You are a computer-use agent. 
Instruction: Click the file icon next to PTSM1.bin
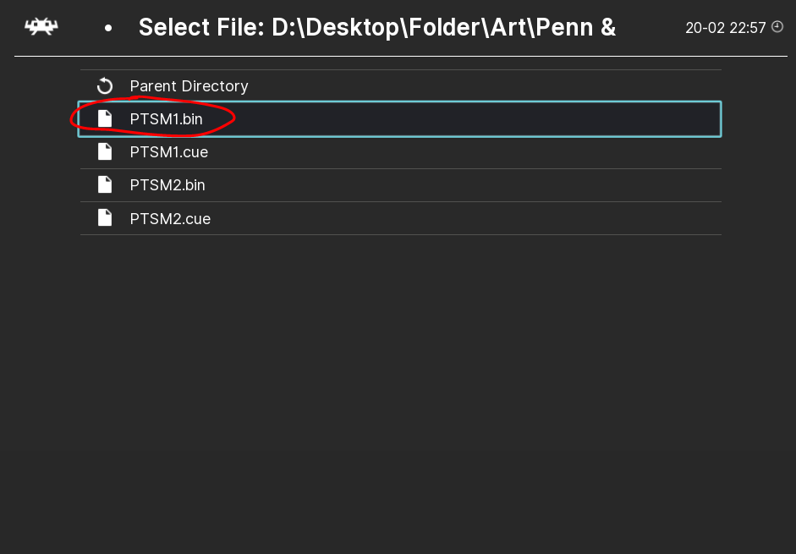(105, 118)
